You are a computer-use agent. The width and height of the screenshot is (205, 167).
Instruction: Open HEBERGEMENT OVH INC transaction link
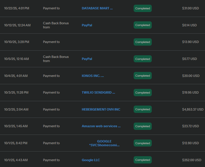pos(101,109)
